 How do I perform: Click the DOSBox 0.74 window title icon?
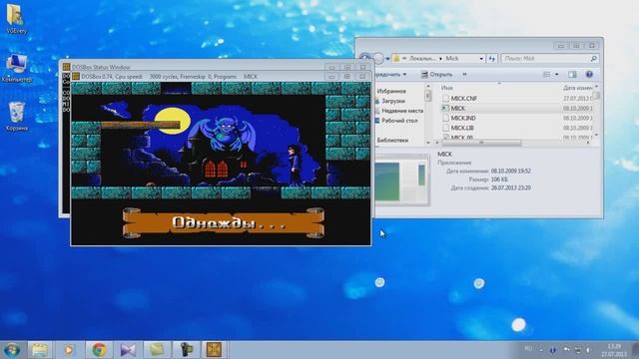76,77
